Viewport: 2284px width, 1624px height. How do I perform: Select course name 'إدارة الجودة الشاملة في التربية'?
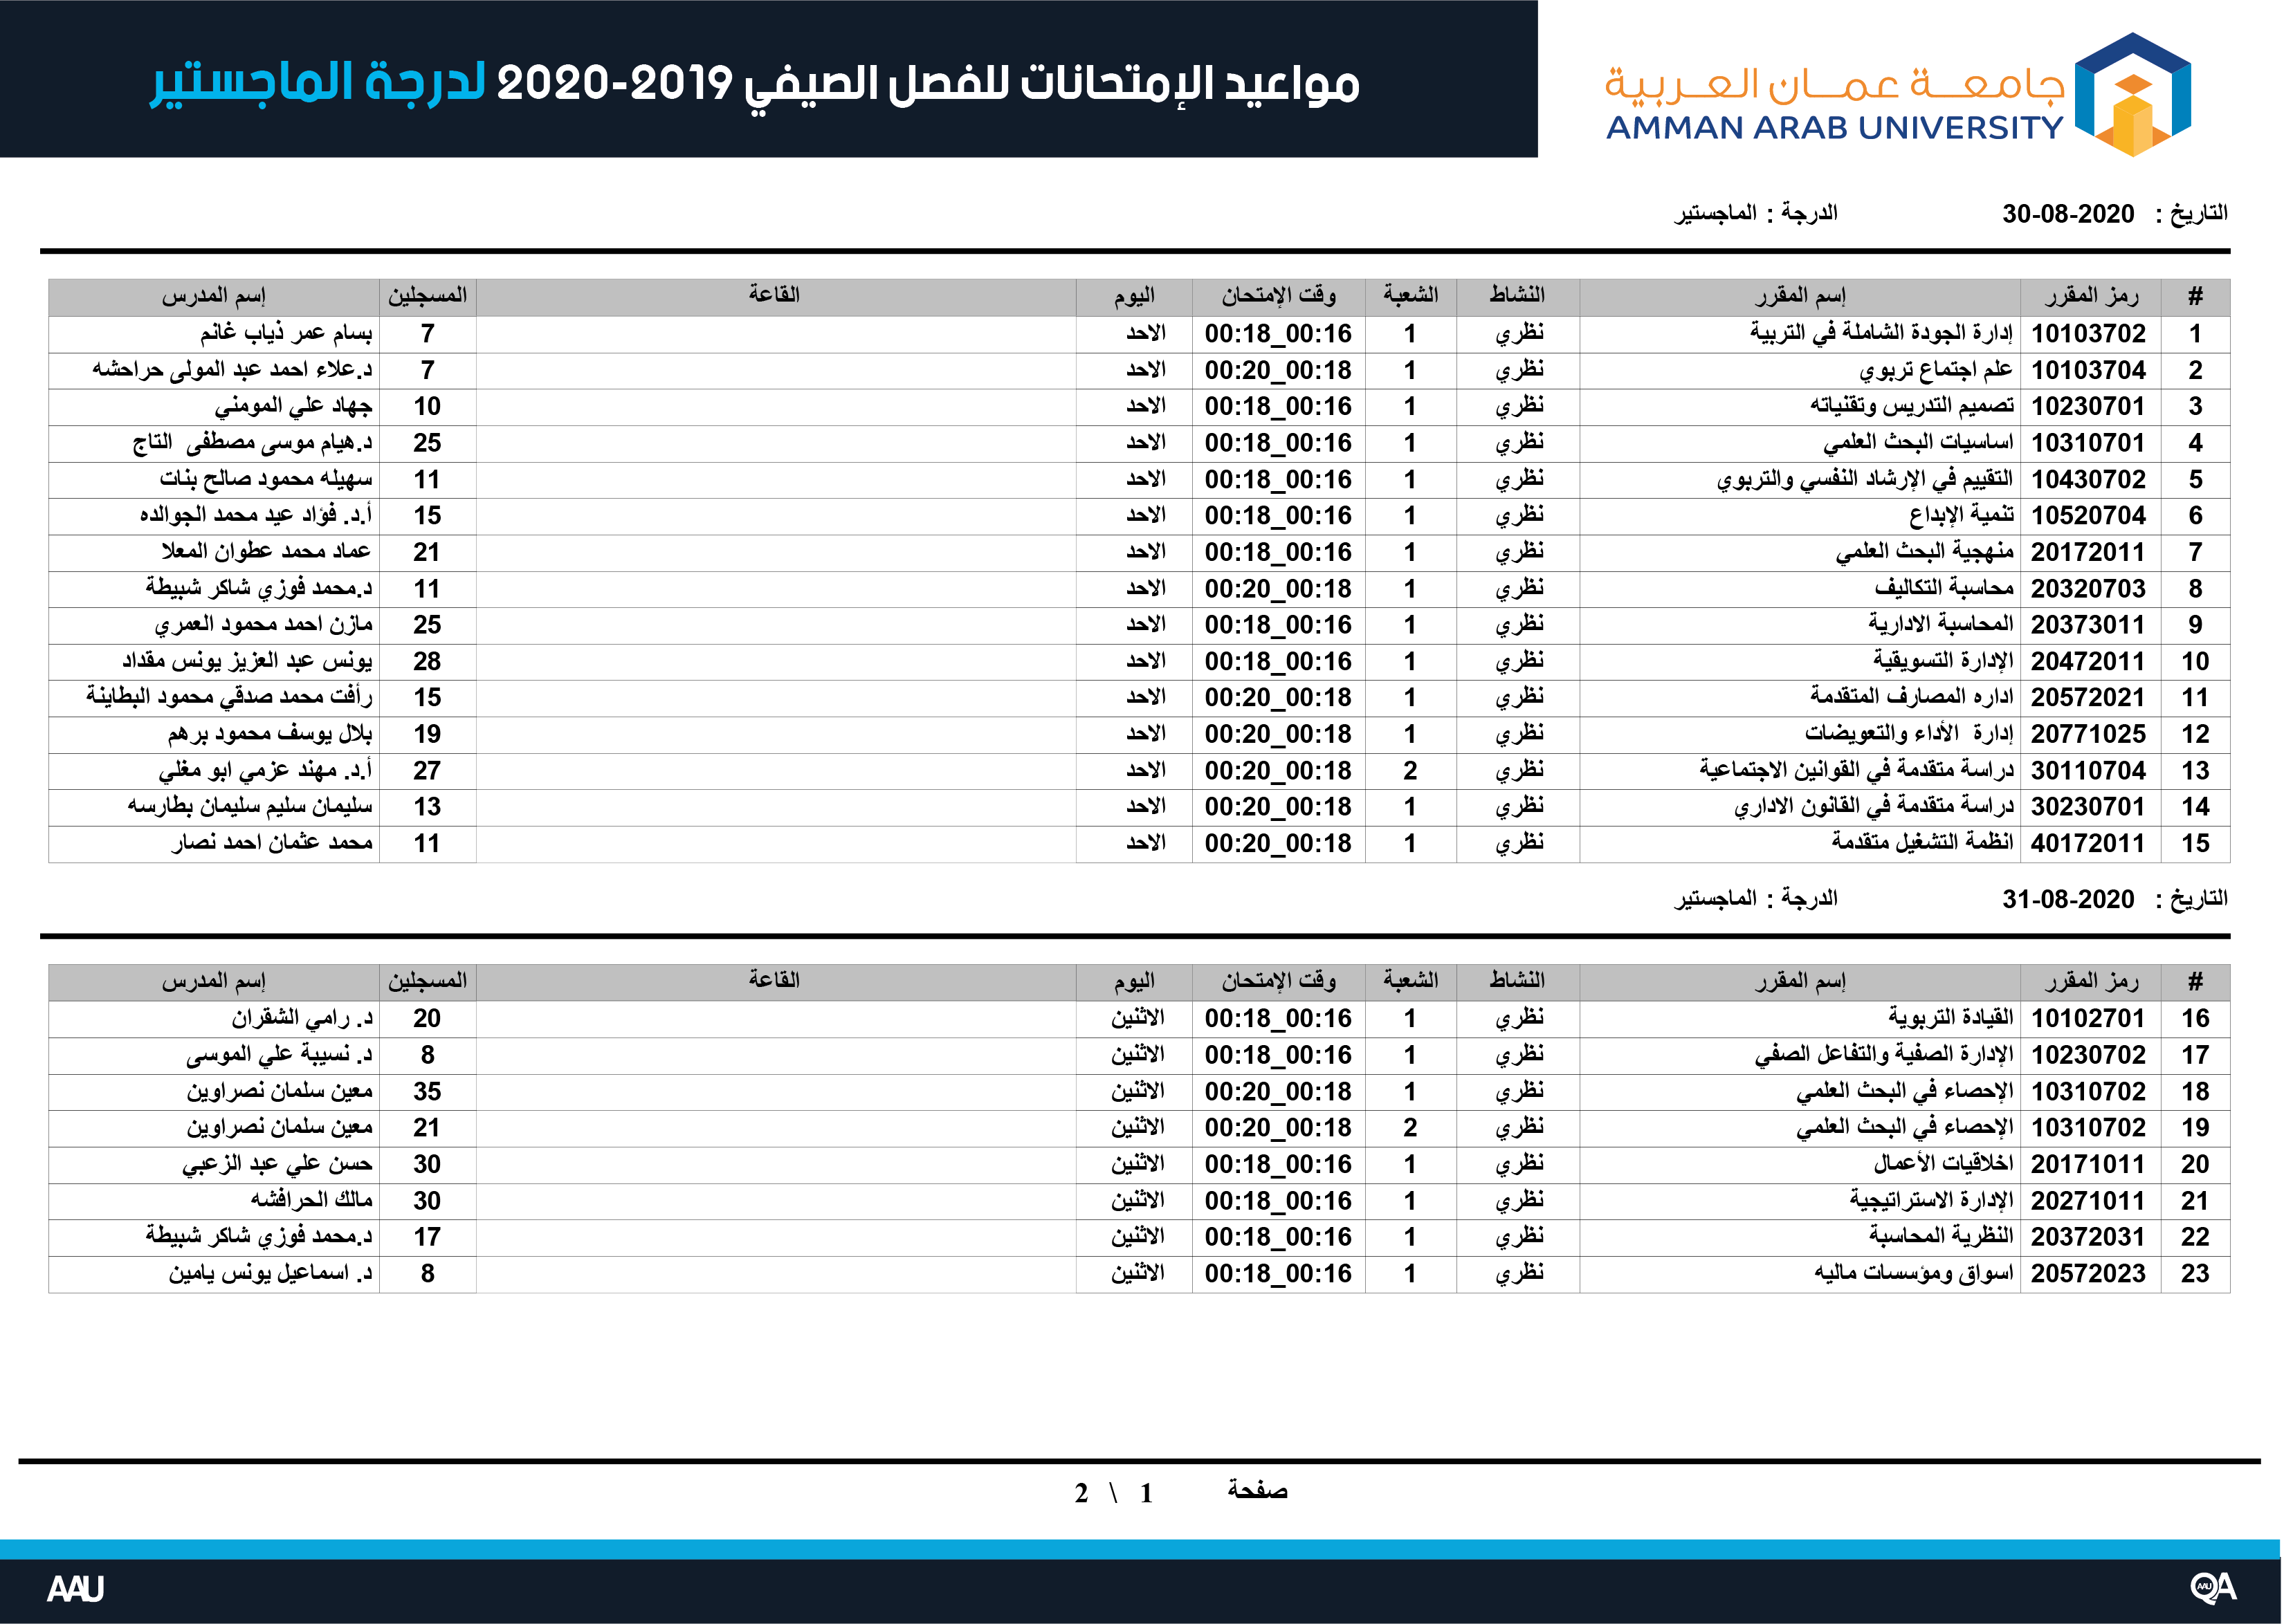(x=1881, y=333)
